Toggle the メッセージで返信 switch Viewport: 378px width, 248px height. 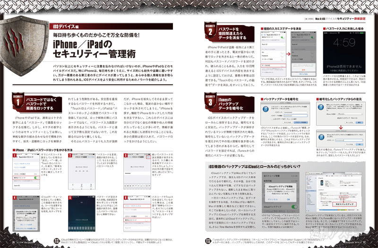pyautogui.click(x=282, y=59)
